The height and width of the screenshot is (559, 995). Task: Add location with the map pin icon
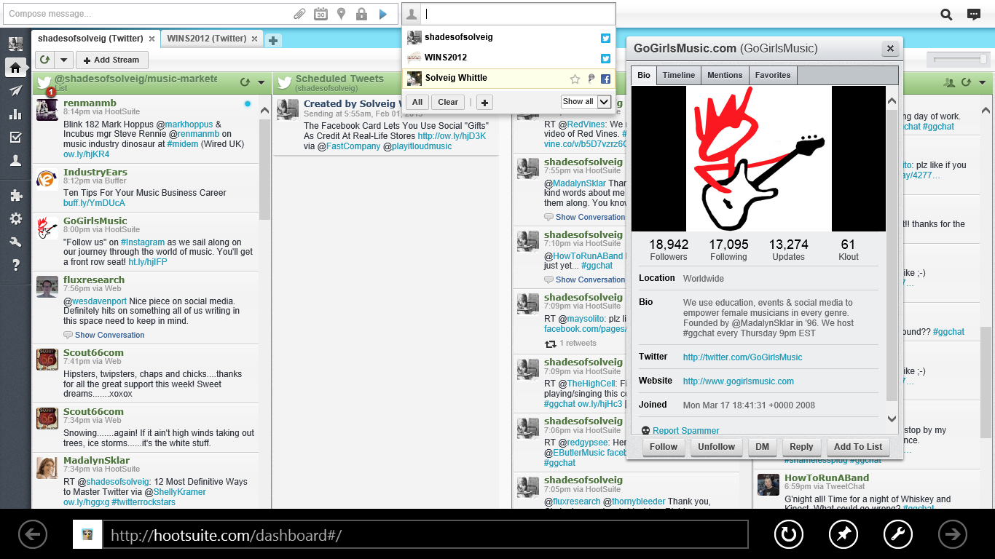point(341,14)
